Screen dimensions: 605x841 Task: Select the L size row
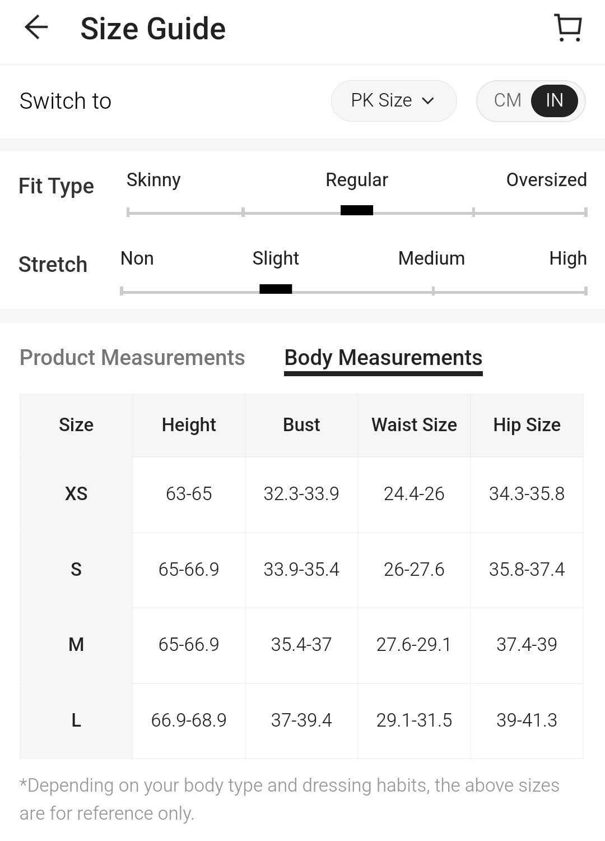click(x=76, y=720)
